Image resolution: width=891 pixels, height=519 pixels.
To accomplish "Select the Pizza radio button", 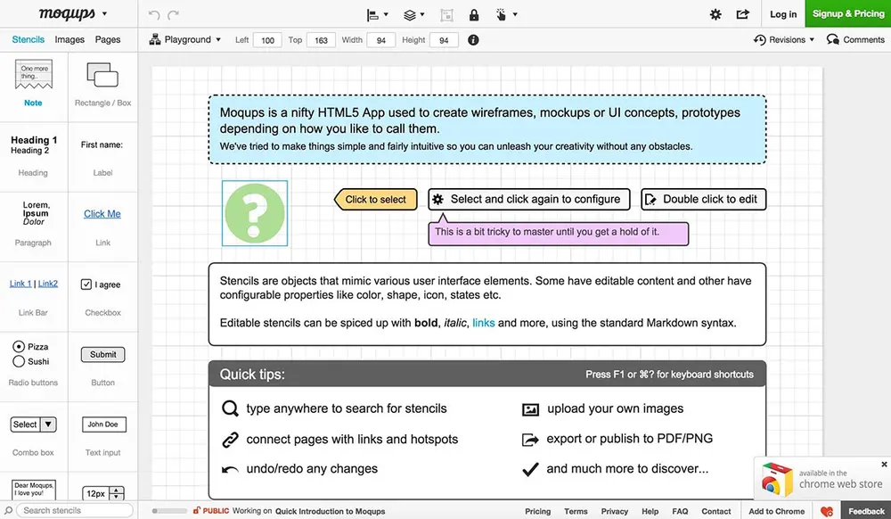I will [x=19, y=346].
